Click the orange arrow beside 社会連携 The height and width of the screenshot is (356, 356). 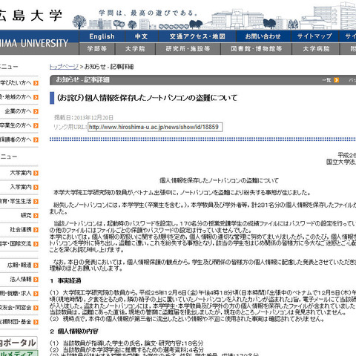36,230
